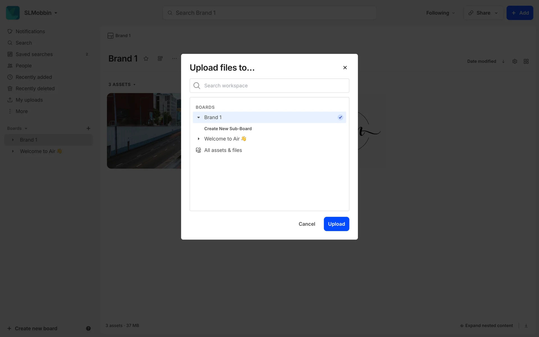Open the help question mark icon
The height and width of the screenshot is (337, 539).
88,328
